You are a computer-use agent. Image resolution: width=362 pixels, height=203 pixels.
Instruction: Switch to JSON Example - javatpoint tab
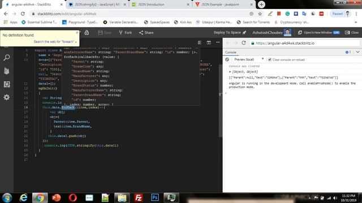pos(223,5)
